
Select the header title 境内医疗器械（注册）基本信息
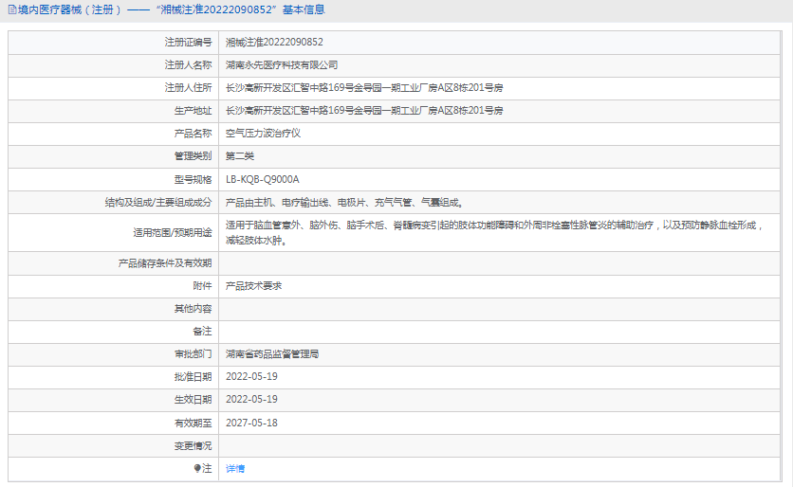171,9
